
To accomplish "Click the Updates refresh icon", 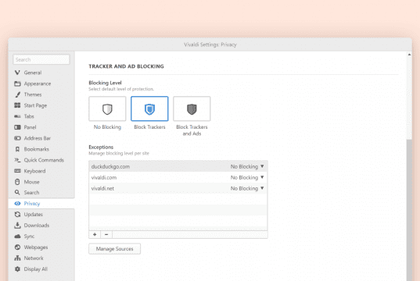I will (x=17, y=215).
